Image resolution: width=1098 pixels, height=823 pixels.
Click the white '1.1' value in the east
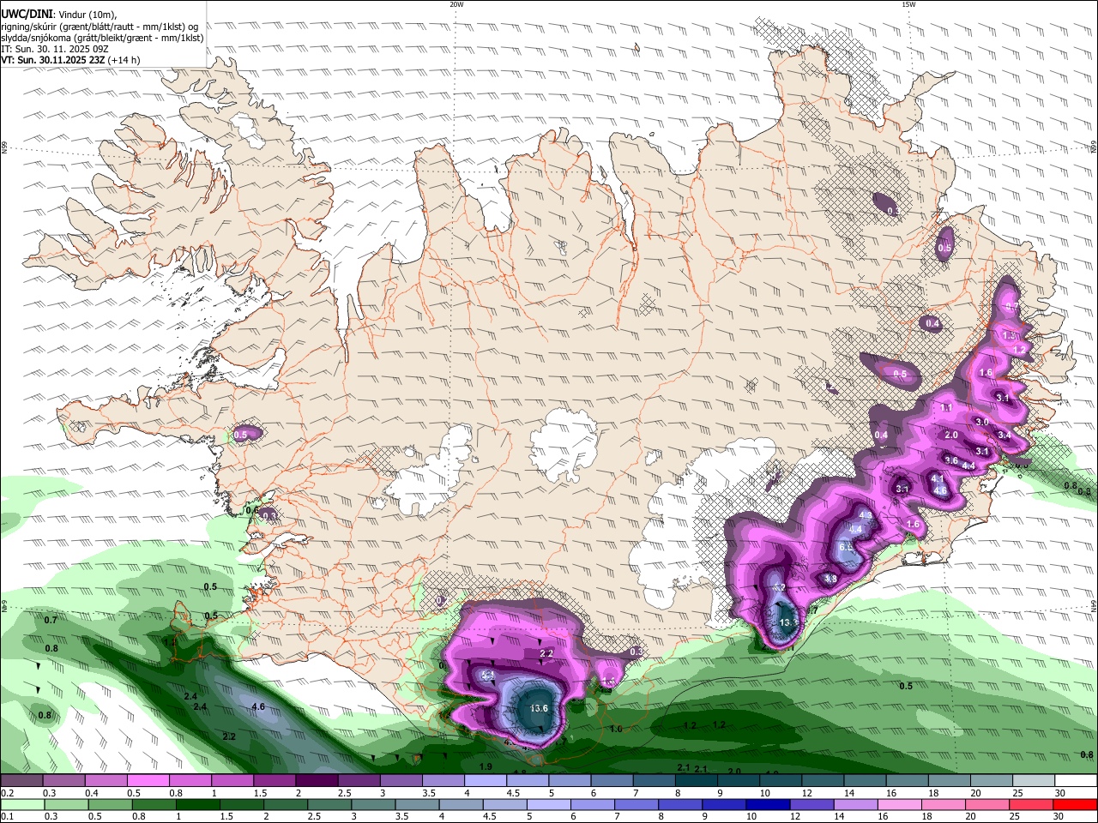coord(947,408)
